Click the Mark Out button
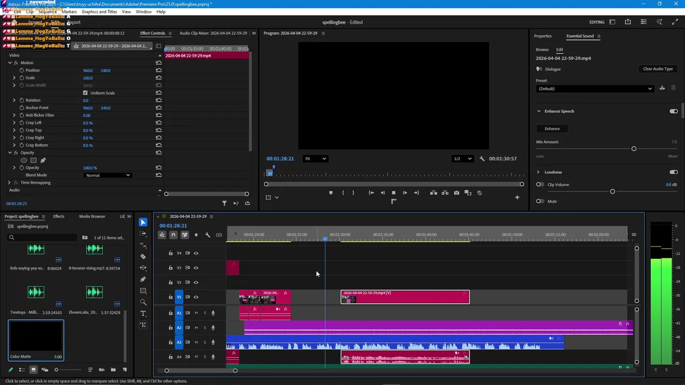Screen dimensions: 685x385 coord(353,192)
